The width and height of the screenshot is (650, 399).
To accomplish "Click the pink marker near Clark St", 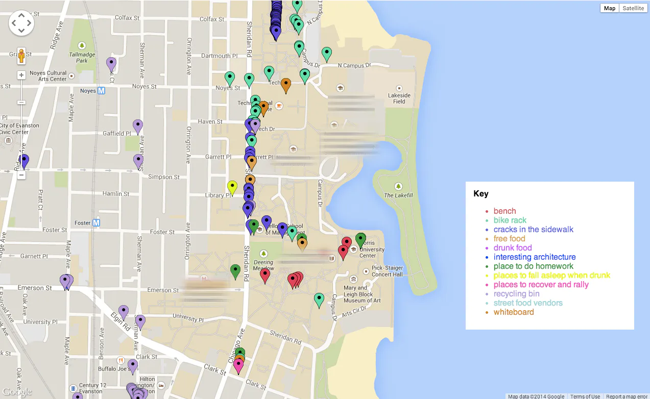I will point(238,366).
